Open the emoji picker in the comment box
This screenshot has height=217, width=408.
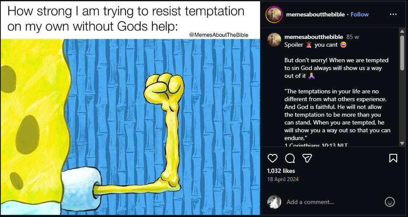390,202
